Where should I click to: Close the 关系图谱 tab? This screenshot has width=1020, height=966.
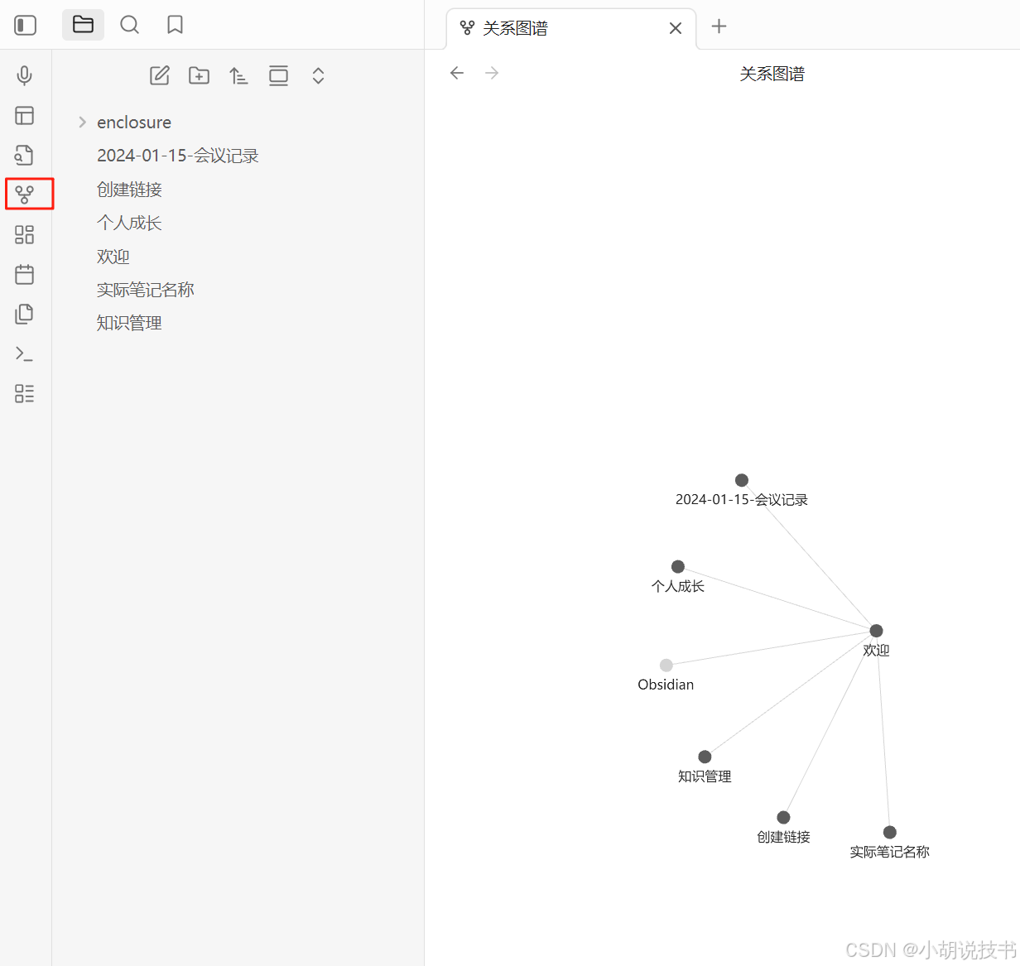[x=676, y=28]
